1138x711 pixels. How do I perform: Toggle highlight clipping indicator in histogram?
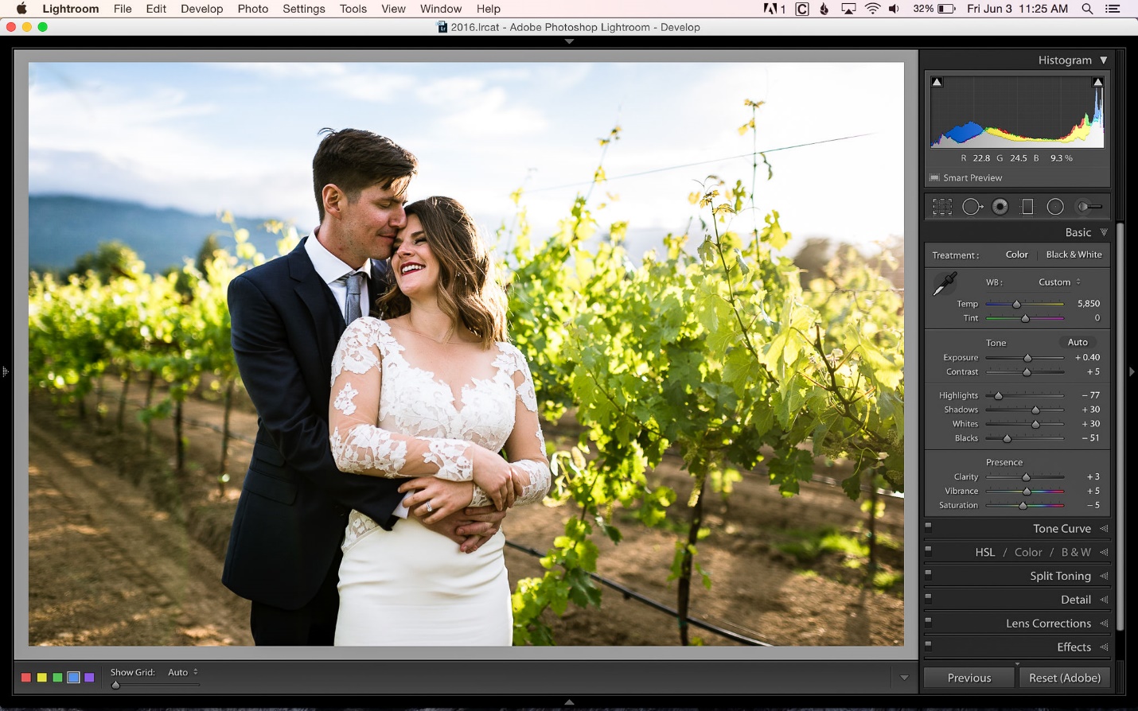tap(1098, 82)
